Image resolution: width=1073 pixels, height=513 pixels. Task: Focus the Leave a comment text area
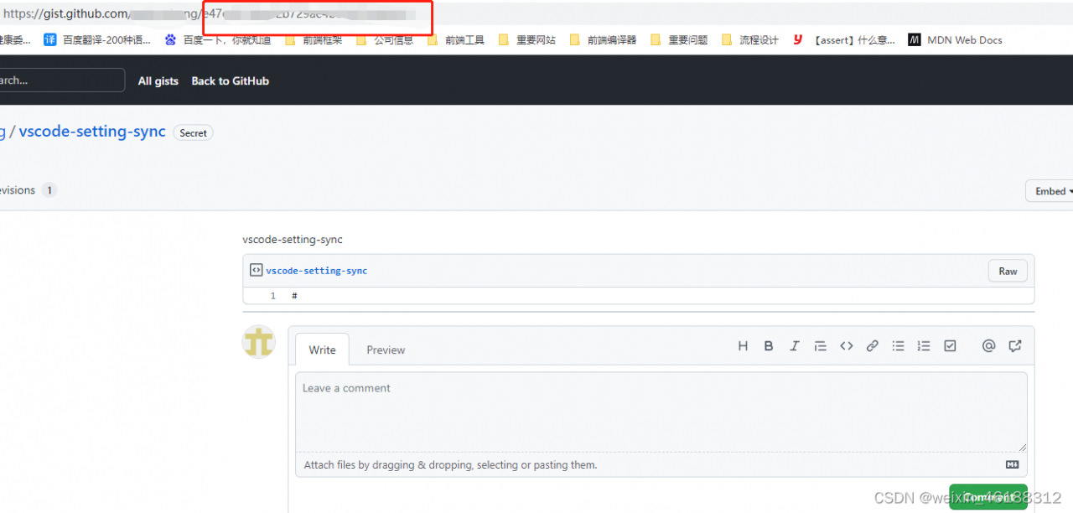pos(661,412)
